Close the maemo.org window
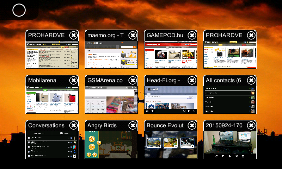The height and width of the screenshot is (169, 282). 133,35
